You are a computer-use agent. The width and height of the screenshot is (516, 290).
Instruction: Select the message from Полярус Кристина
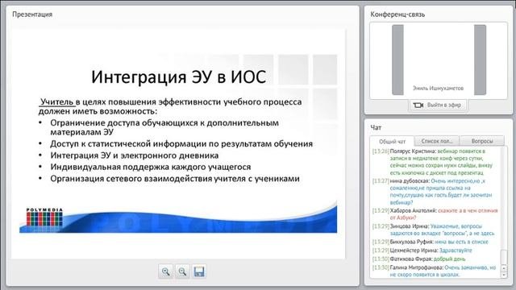(x=435, y=162)
